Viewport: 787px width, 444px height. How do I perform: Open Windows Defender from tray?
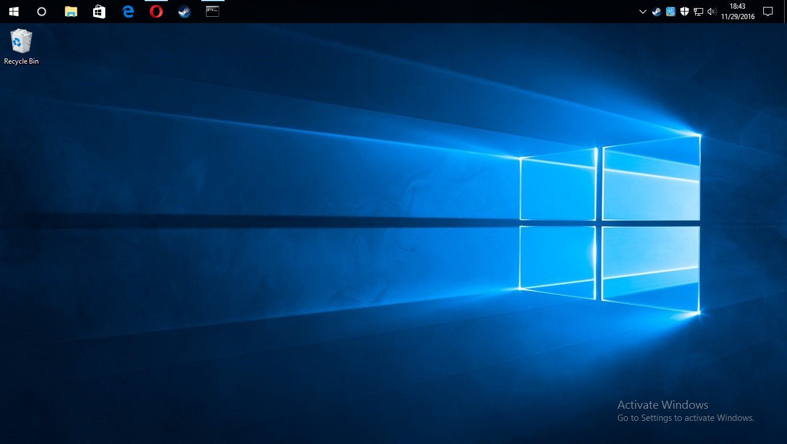[x=685, y=12]
